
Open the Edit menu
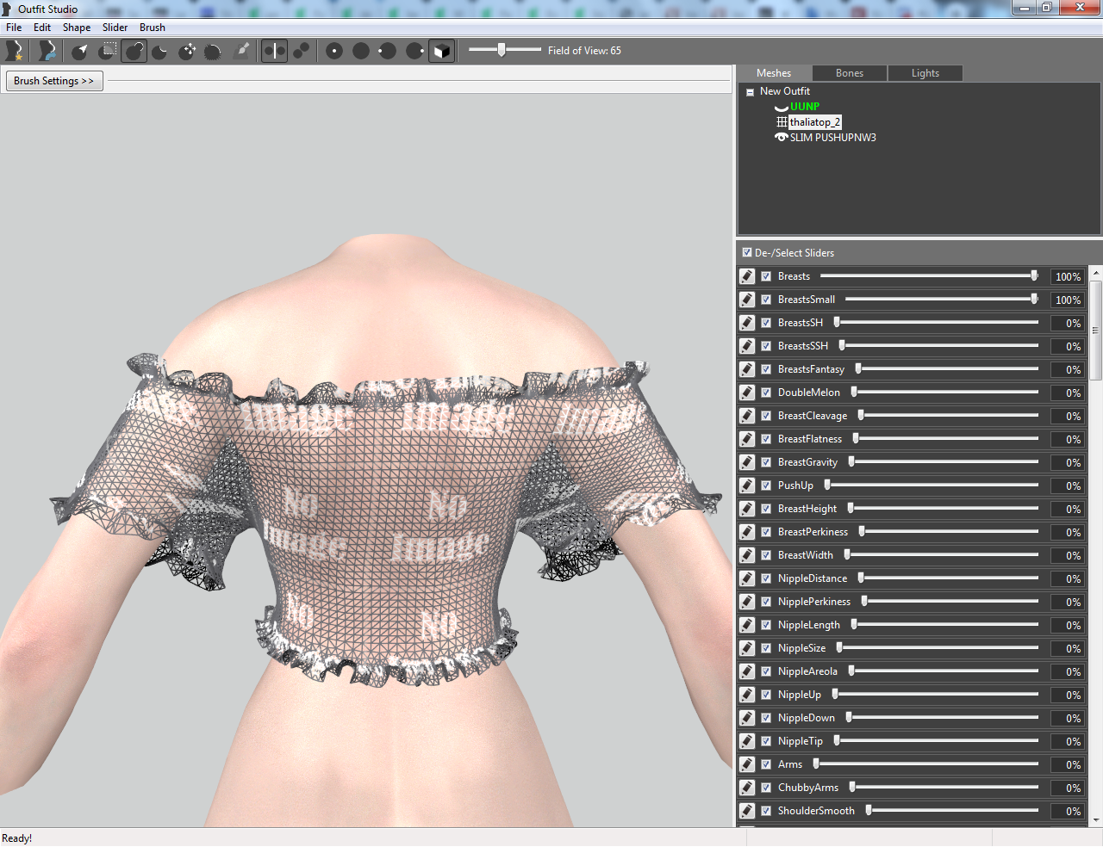coord(42,28)
